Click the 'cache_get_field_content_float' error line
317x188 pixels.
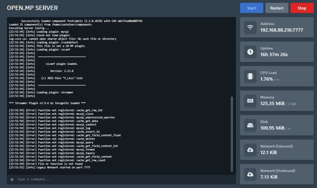[x=65, y=135]
